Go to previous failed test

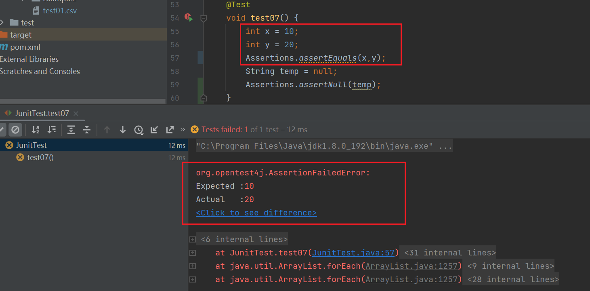click(107, 130)
